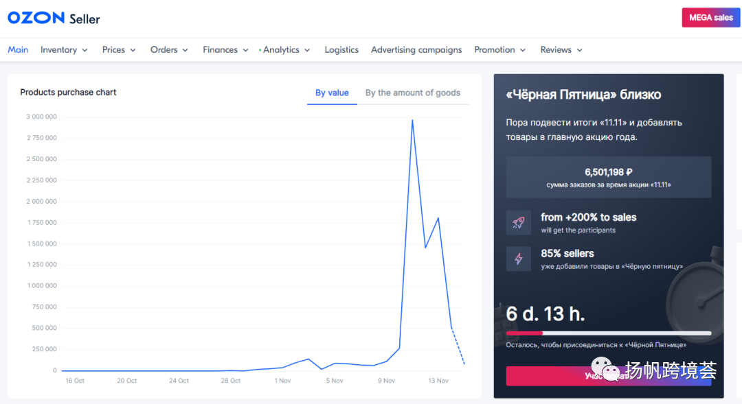Click the rocket icon beside +200% sales

coord(519,223)
